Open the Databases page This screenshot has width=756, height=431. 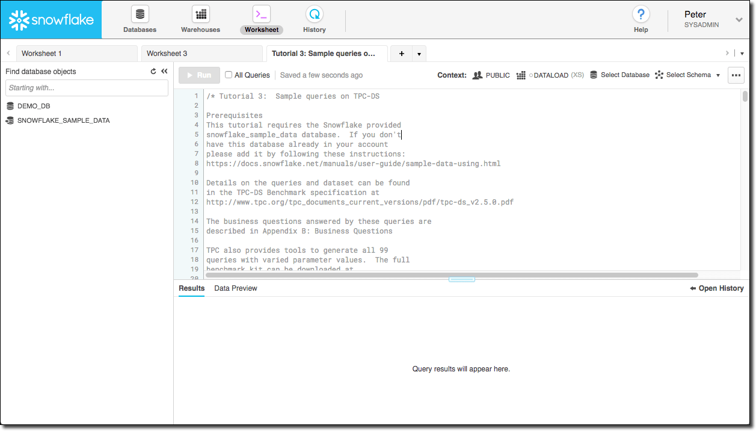point(140,20)
